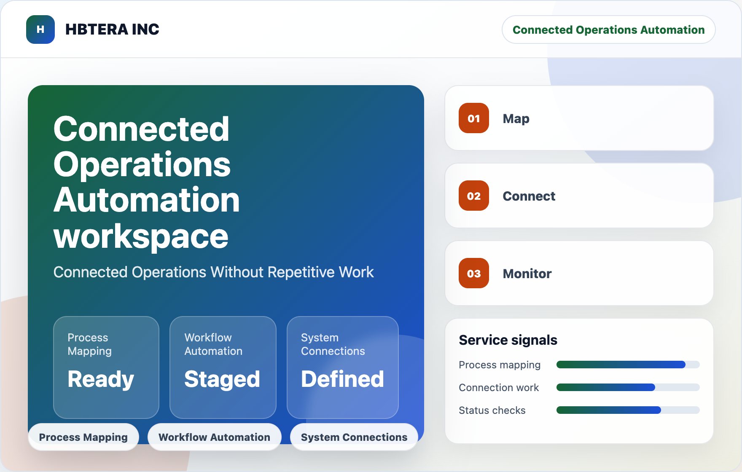Screen dimensions: 742x472
Task: Click the Process mapping signal label
Action: tap(500, 365)
